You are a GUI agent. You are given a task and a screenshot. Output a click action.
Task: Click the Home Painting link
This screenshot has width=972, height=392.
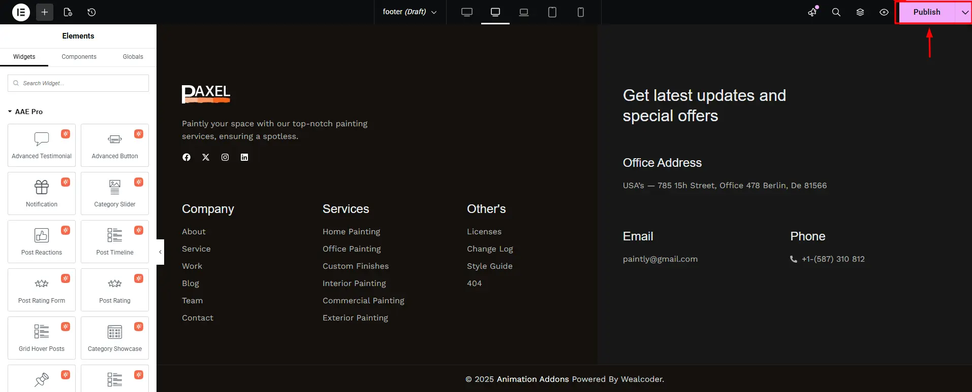coord(351,232)
